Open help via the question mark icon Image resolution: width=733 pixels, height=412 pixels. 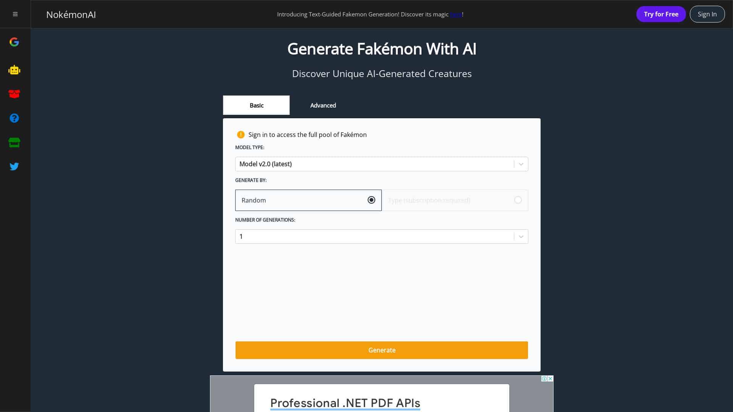(x=14, y=118)
